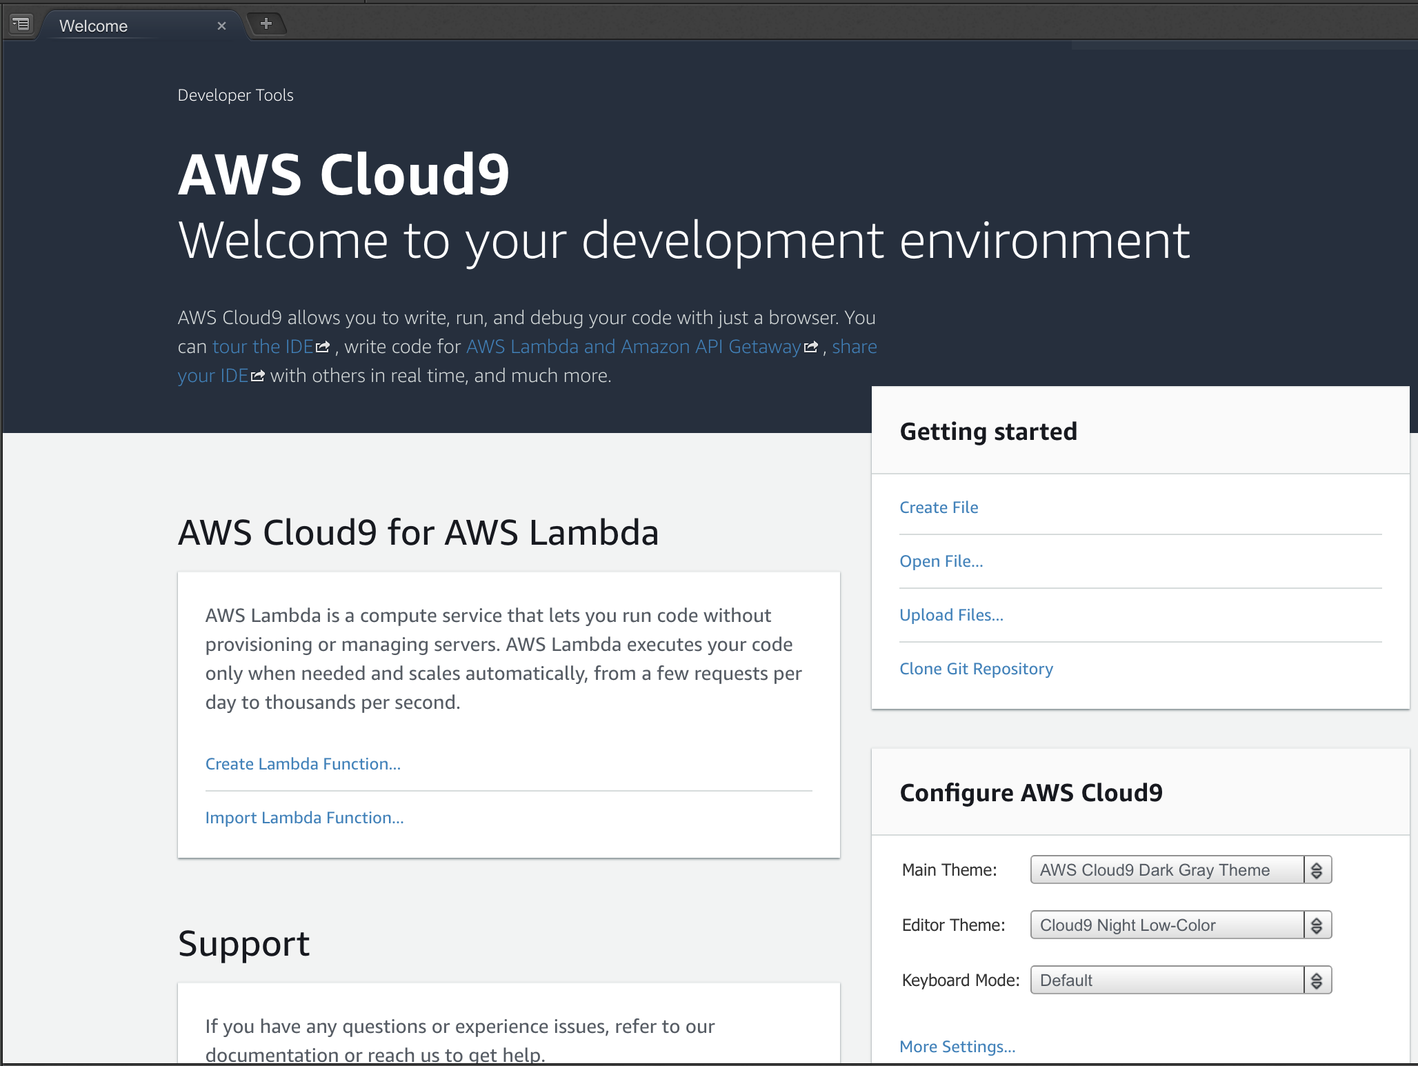Click the 'Support' heading
1418x1066 pixels.
click(244, 943)
